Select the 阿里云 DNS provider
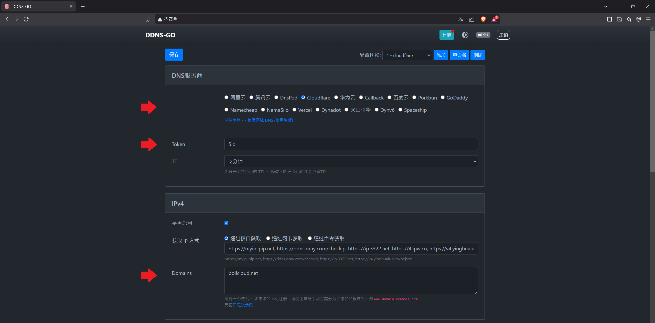 click(x=226, y=97)
